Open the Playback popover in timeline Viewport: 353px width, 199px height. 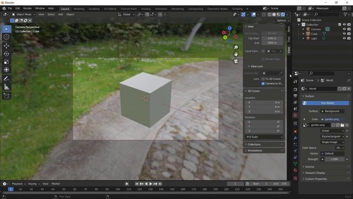[x=19, y=184]
